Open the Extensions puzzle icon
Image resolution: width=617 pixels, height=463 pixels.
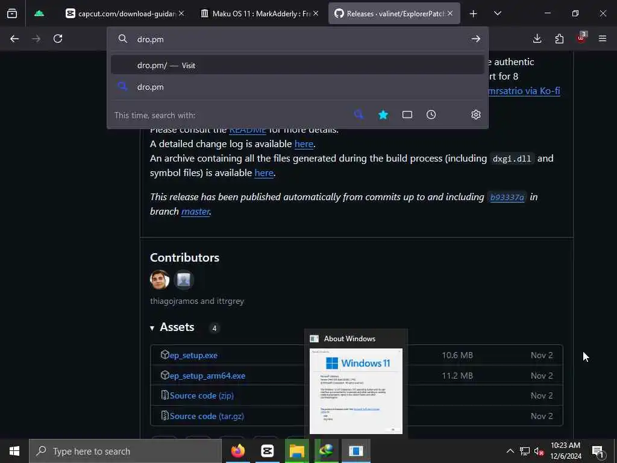559,39
